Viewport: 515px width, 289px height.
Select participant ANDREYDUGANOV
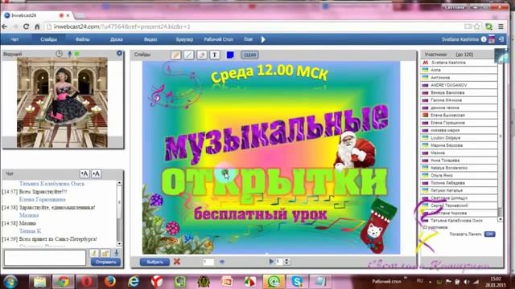tap(459, 85)
